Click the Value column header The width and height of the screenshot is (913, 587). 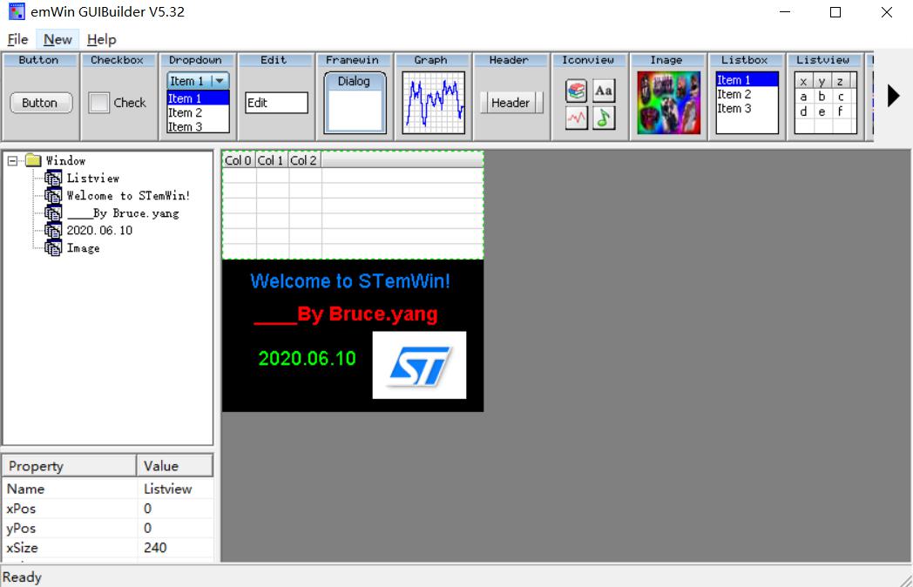click(175, 466)
